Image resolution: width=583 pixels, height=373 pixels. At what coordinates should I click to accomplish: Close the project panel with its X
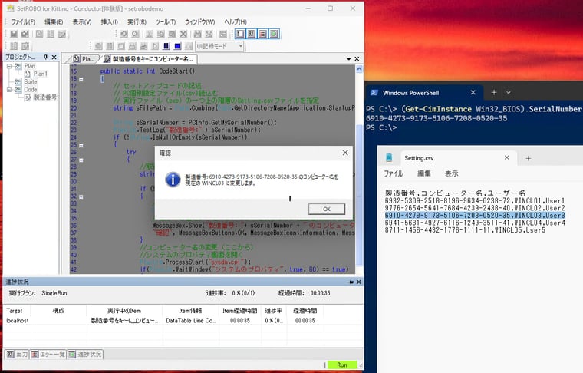pyautogui.click(x=54, y=57)
